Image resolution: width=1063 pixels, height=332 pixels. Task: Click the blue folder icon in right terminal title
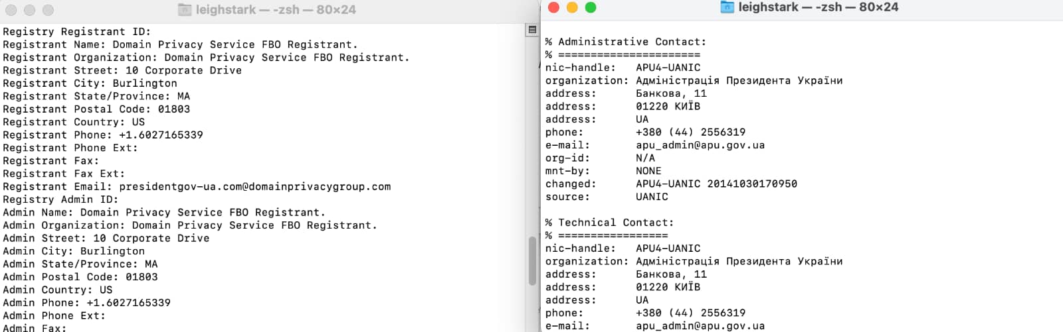pyautogui.click(x=727, y=7)
